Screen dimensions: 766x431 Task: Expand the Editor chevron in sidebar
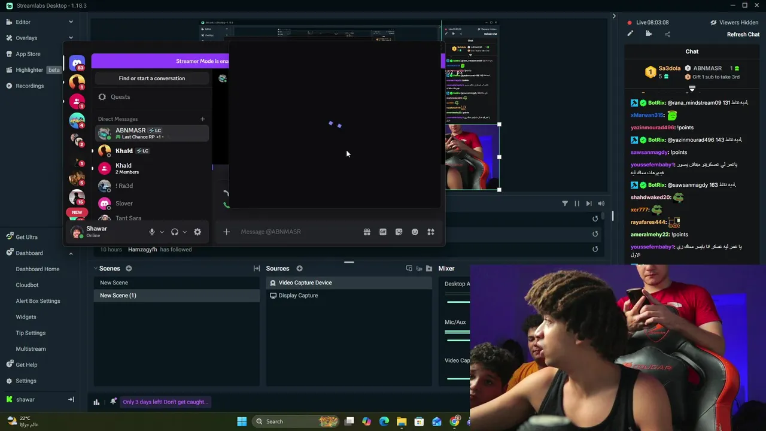coord(71,22)
